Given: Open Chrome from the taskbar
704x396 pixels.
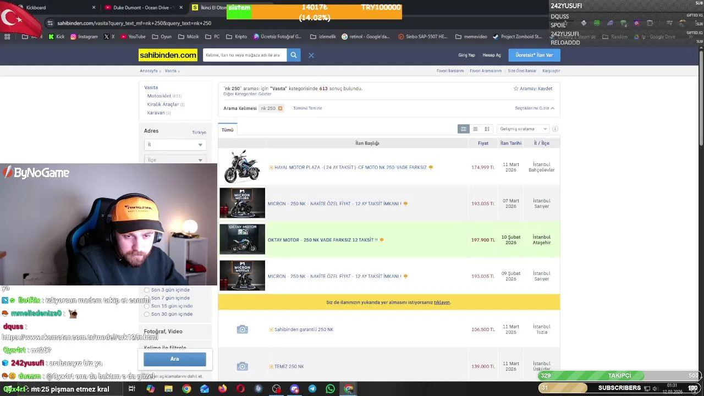Looking at the screenshot, I should (x=186, y=389).
